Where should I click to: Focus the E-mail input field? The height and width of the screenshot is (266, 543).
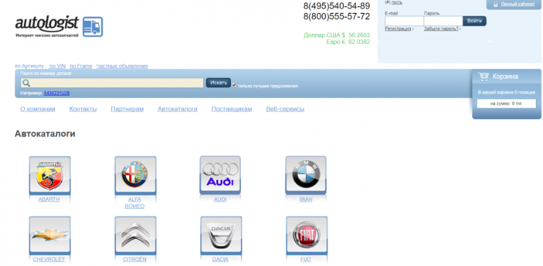coord(404,21)
